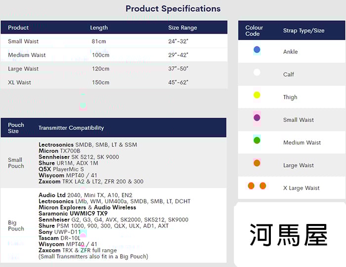Screen dimensions: 346x267
Task: Click the Zaxcom TRX & ZFR full range line
Action: [78, 251]
